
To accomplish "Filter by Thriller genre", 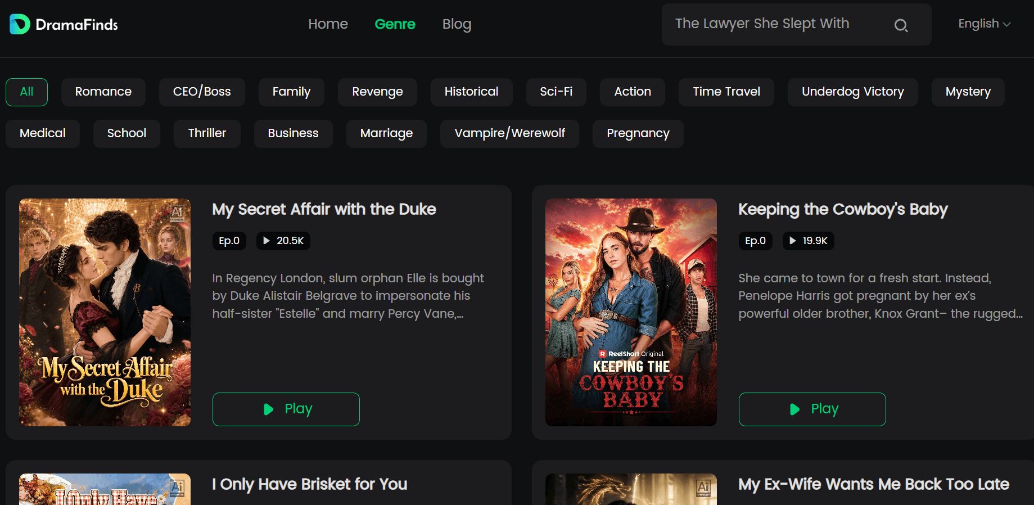I will click(x=207, y=134).
